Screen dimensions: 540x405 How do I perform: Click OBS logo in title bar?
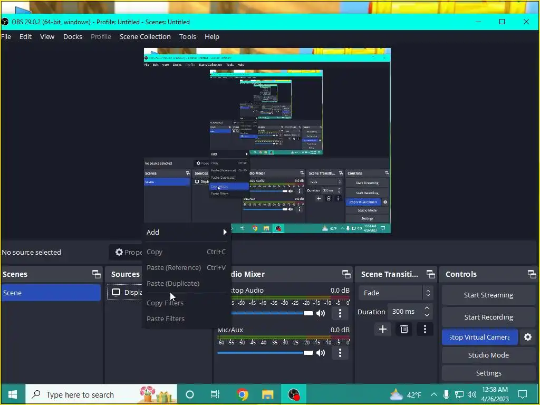tap(5, 22)
